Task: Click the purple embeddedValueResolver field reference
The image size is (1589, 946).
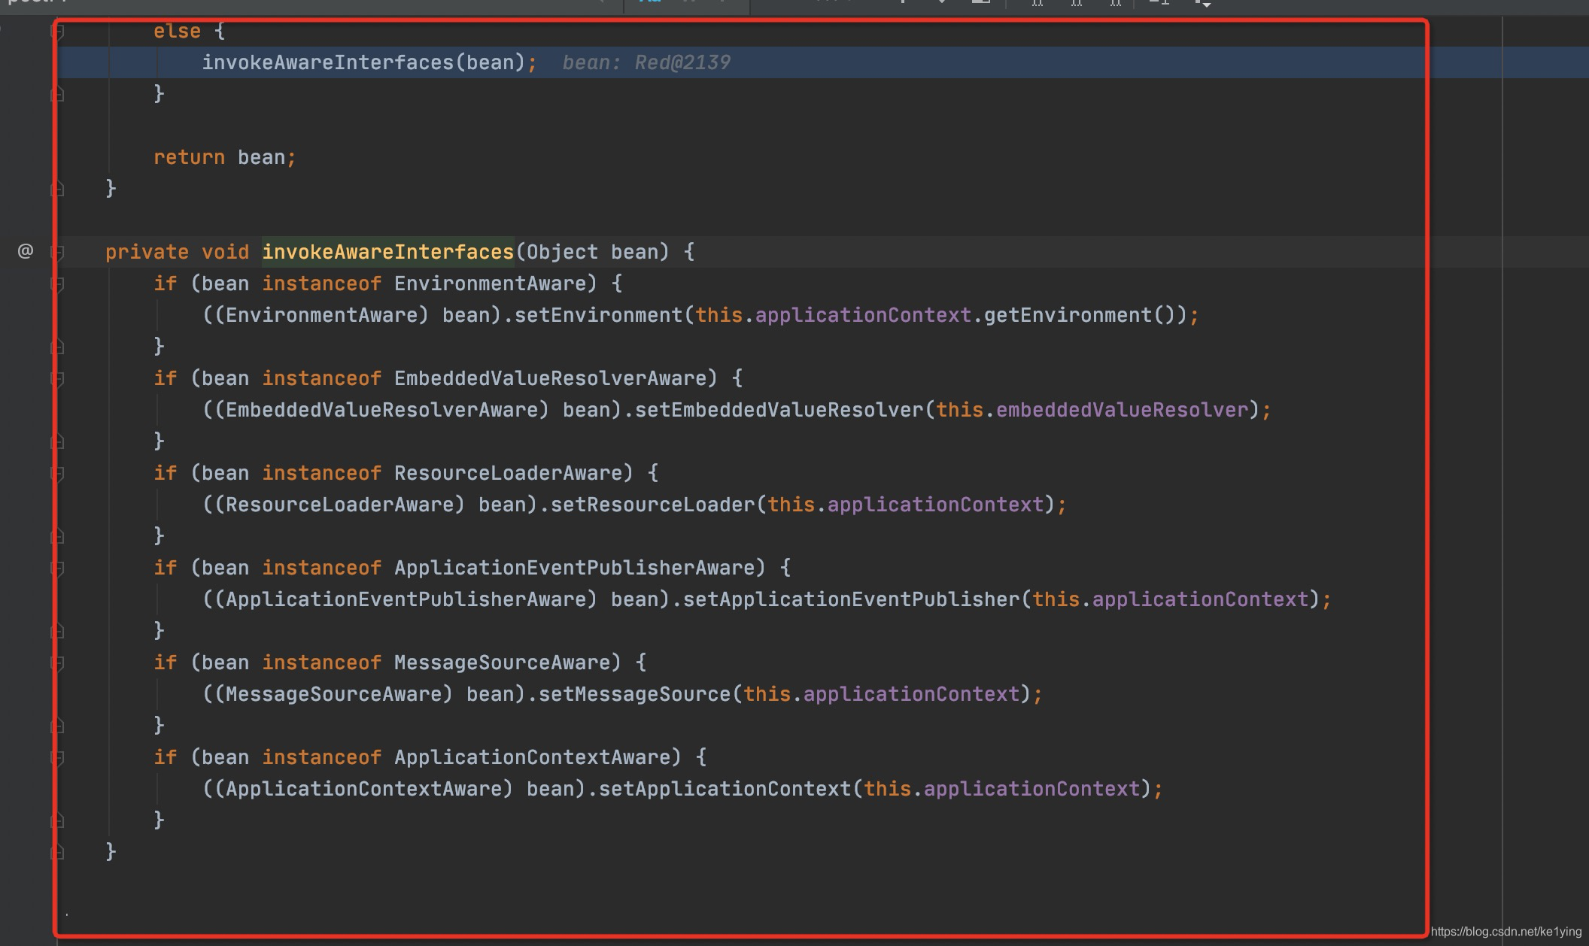Action: (1121, 410)
